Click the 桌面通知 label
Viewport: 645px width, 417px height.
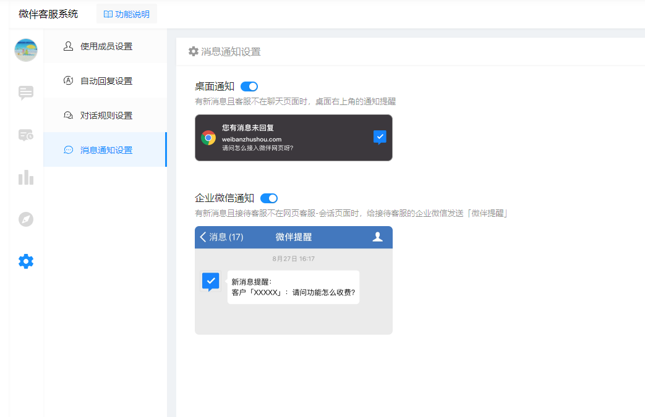click(x=215, y=86)
